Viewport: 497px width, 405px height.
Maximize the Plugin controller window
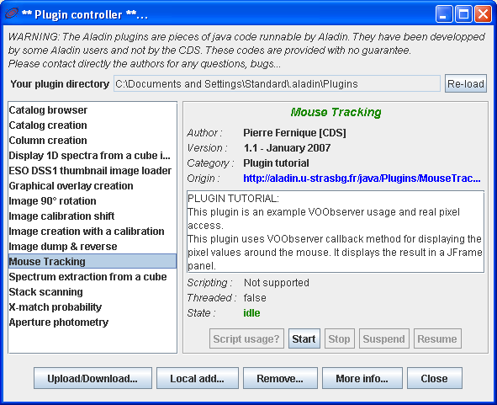pyautogui.click(x=463, y=14)
